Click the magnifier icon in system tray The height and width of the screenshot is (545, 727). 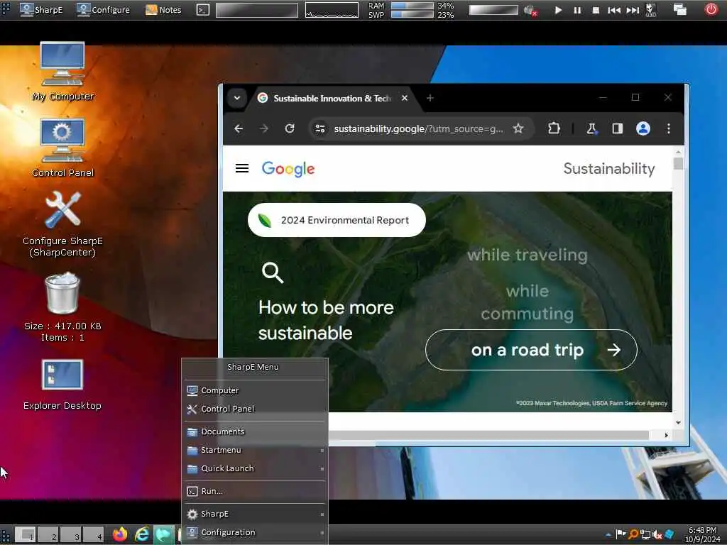[x=633, y=534]
